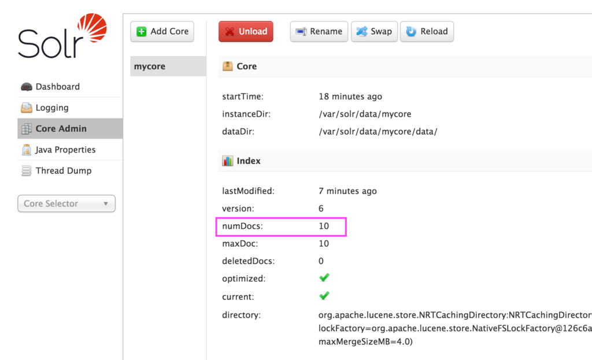
Task: Unload the selected core
Action: click(x=246, y=31)
